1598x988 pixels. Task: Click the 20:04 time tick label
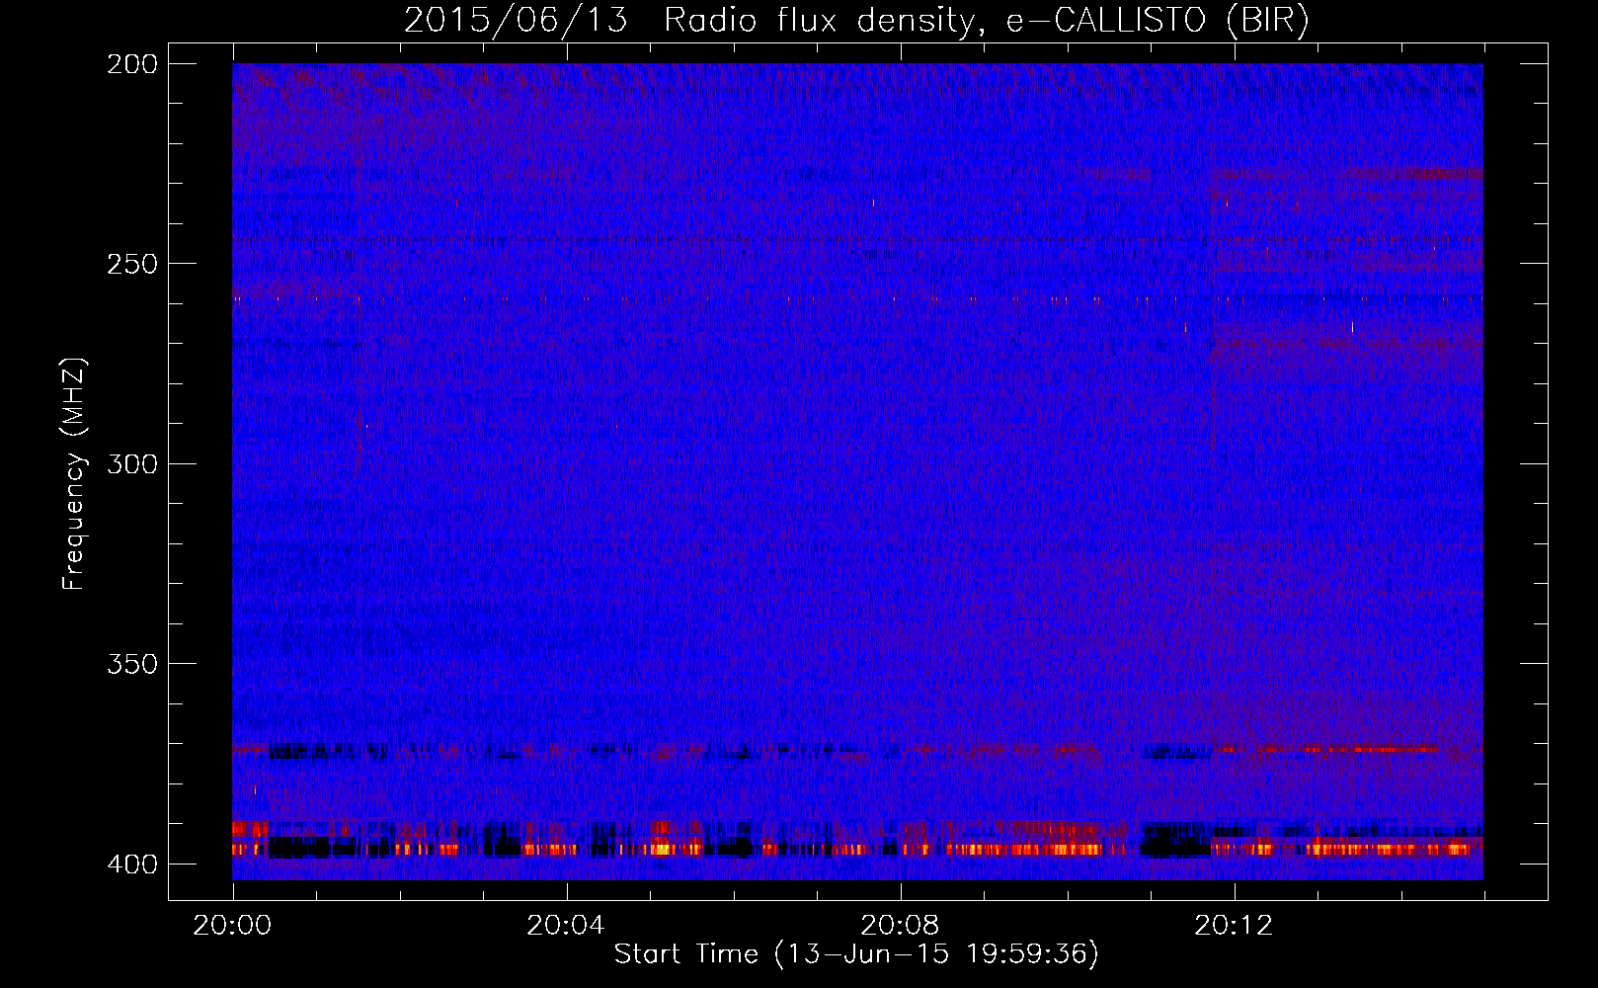[x=566, y=926]
